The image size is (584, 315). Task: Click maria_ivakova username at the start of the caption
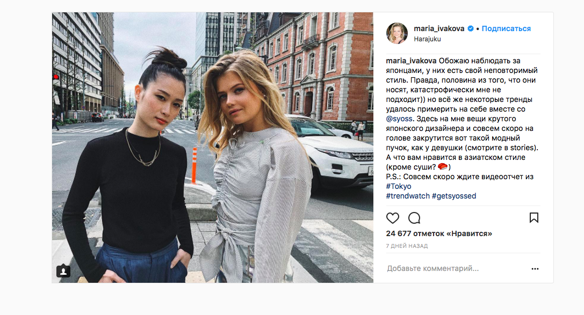click(411, 61)
